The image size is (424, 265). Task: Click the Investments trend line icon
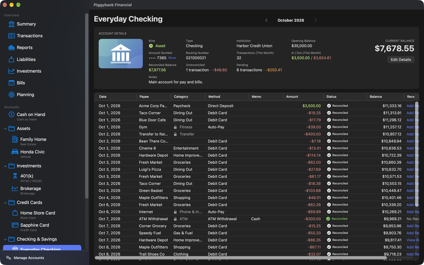click(x=11, y=71)
